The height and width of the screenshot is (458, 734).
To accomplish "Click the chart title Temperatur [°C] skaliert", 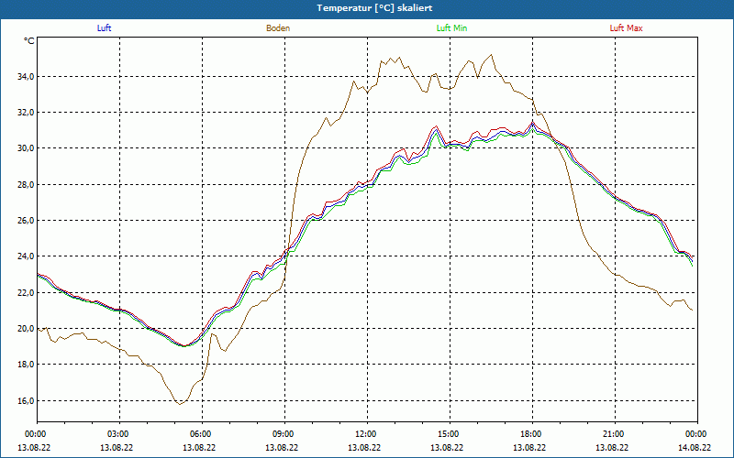I will (x=374, y=8).
